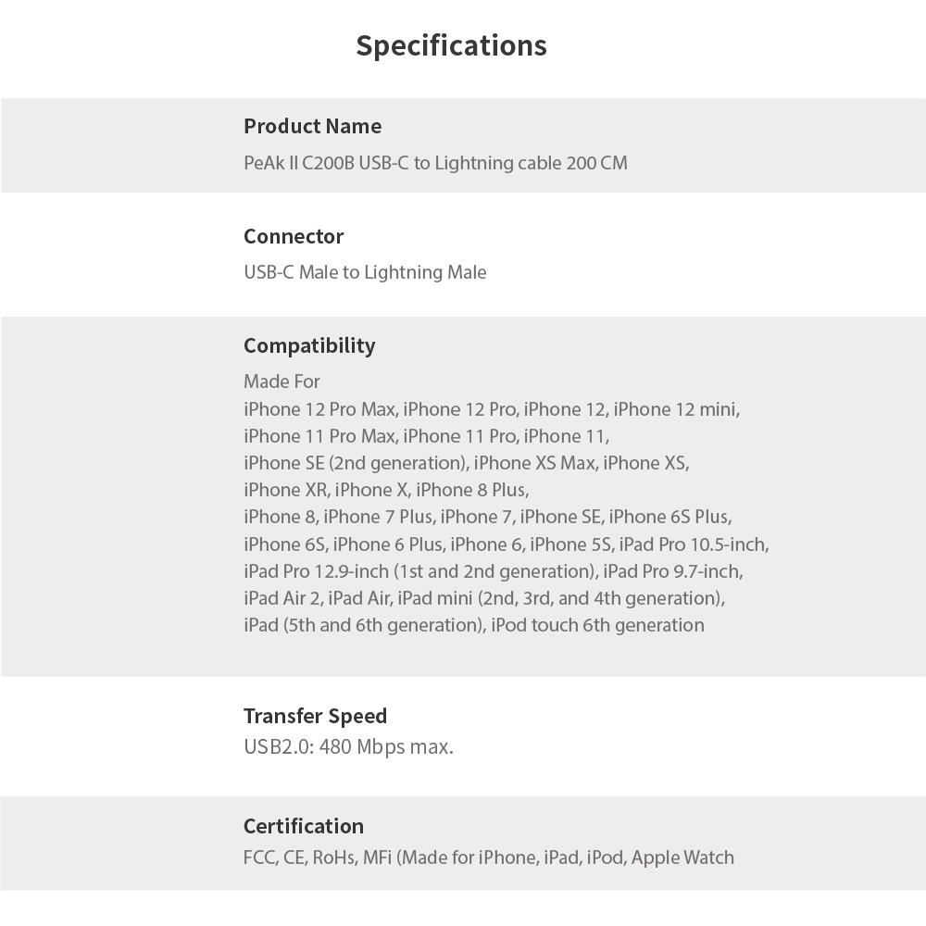The height and width of the screenshot is (926, 926).
Task: Click the Product Name heading
Action: [x=312, y=126]
